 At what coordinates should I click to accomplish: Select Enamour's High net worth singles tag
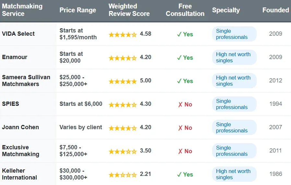233,57
